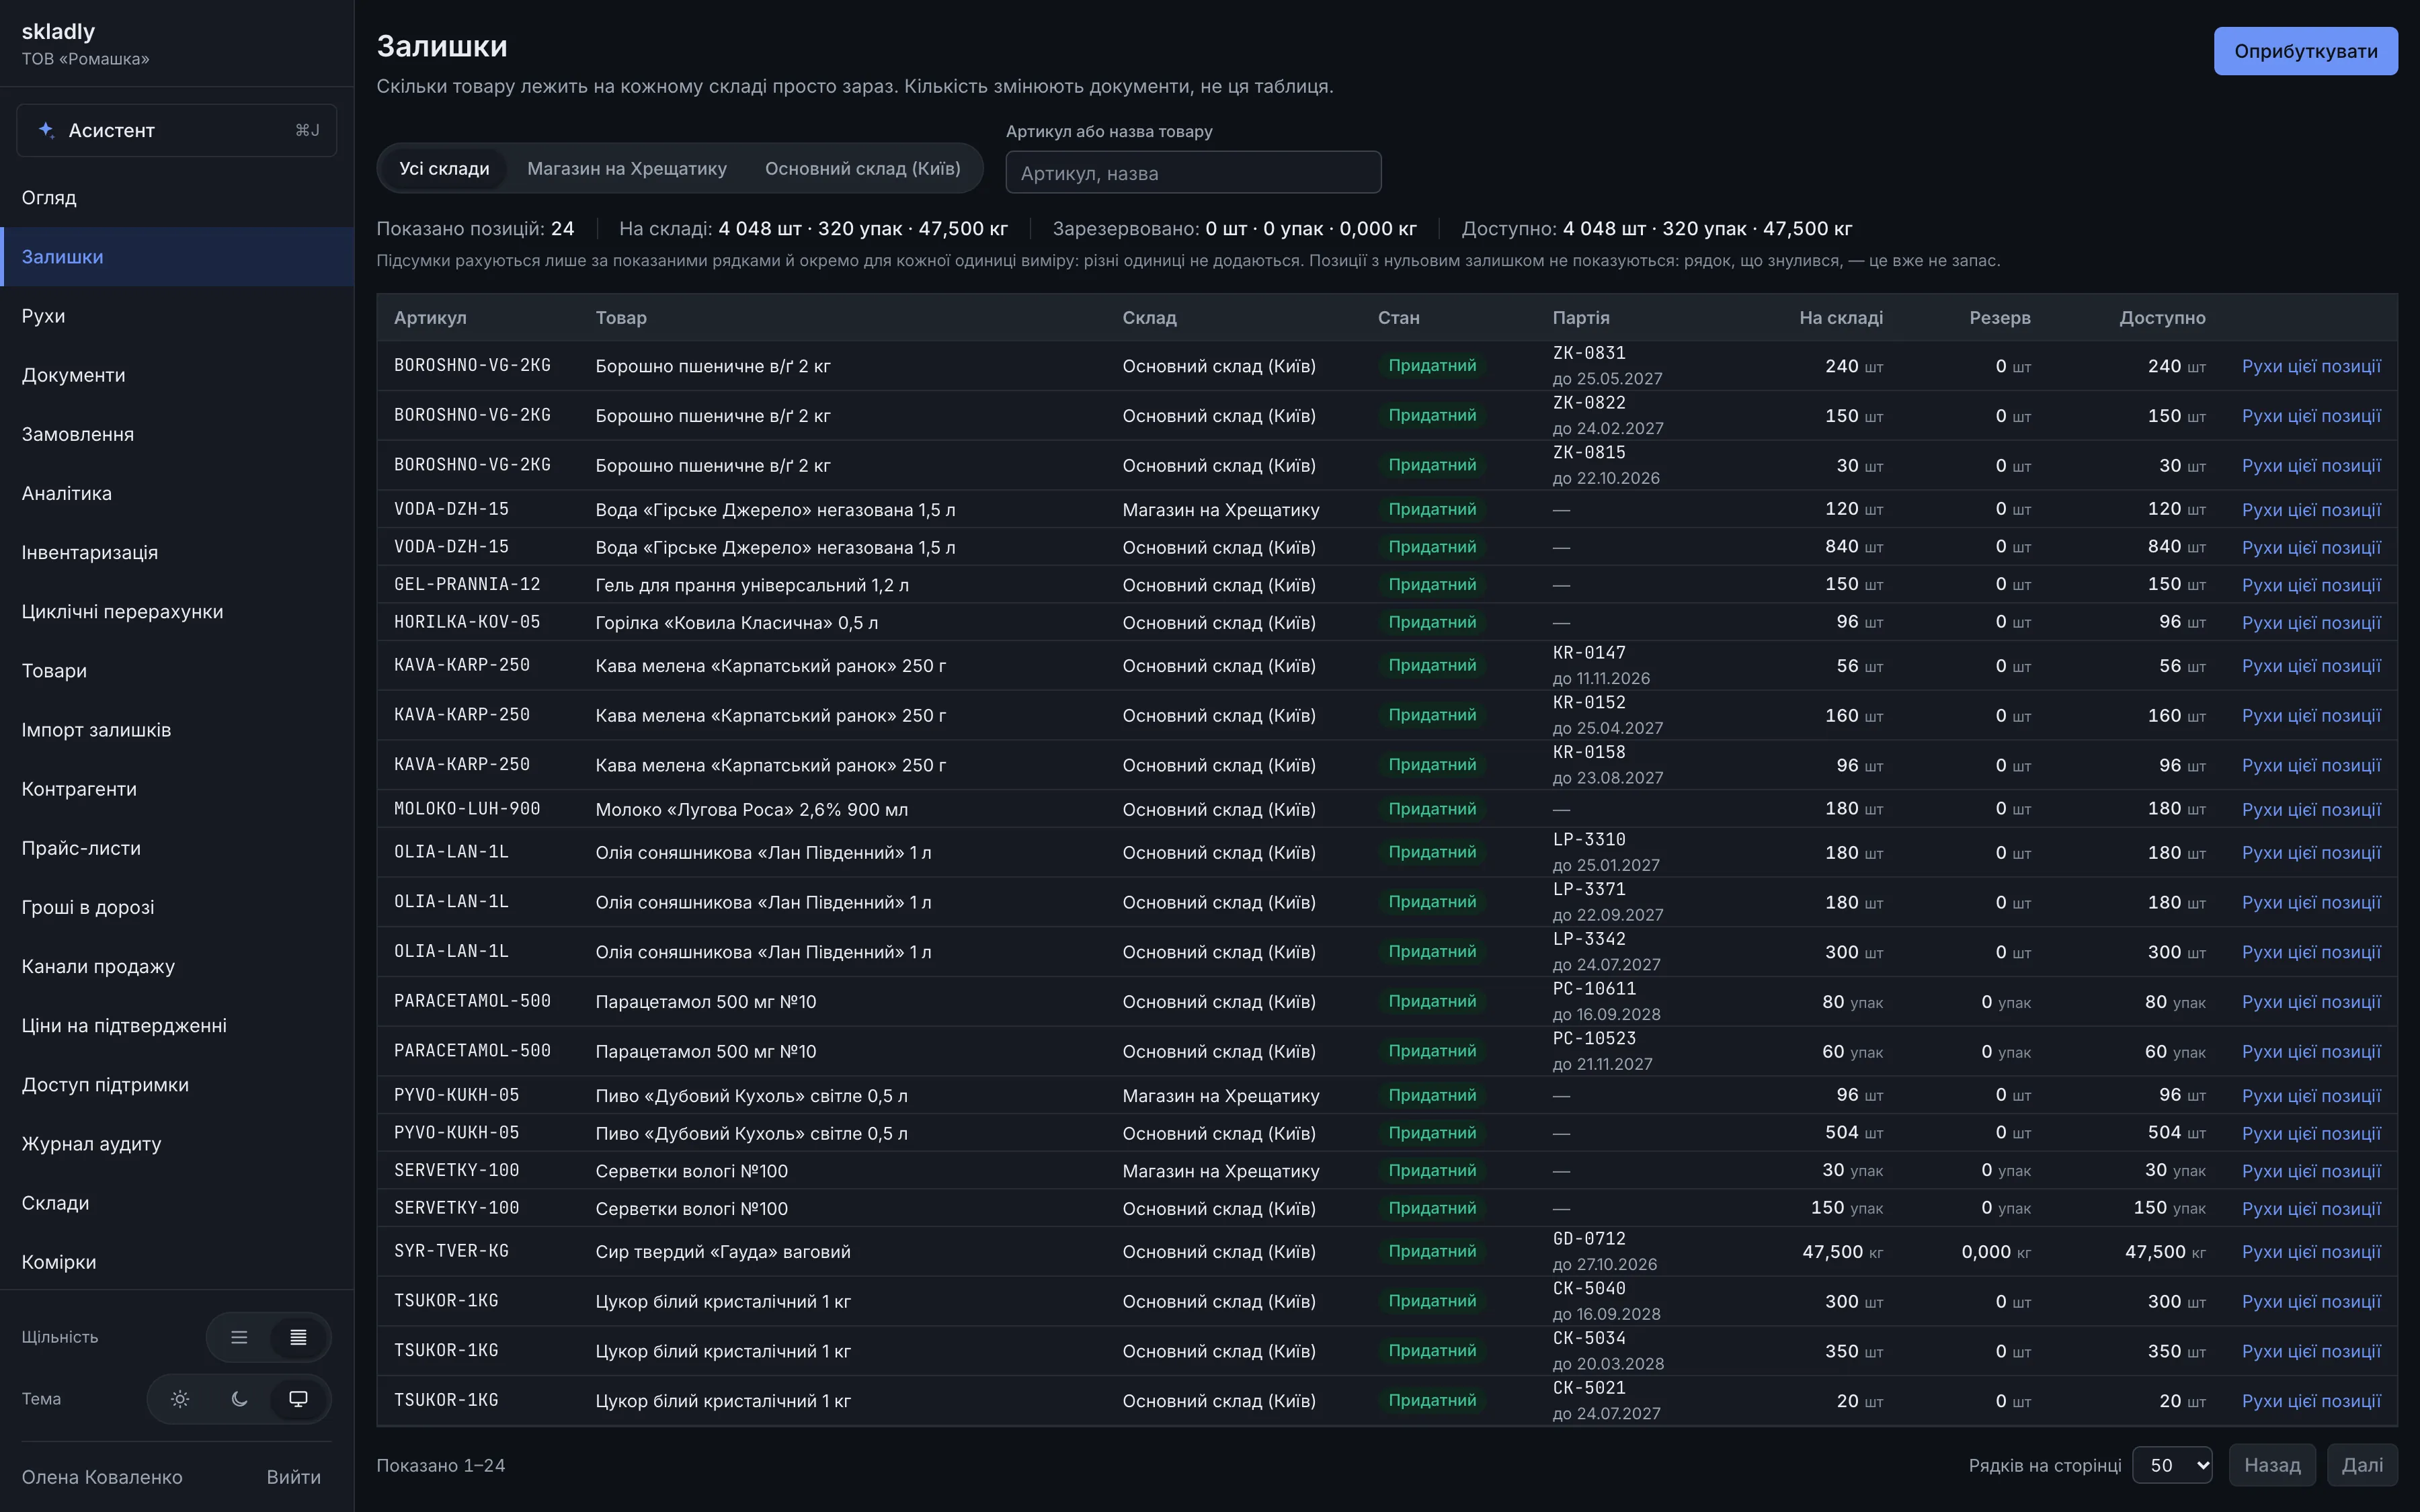Filter by Усі склади
2420x1512 pixels.
pyautogui.click(x=444, y=168)
